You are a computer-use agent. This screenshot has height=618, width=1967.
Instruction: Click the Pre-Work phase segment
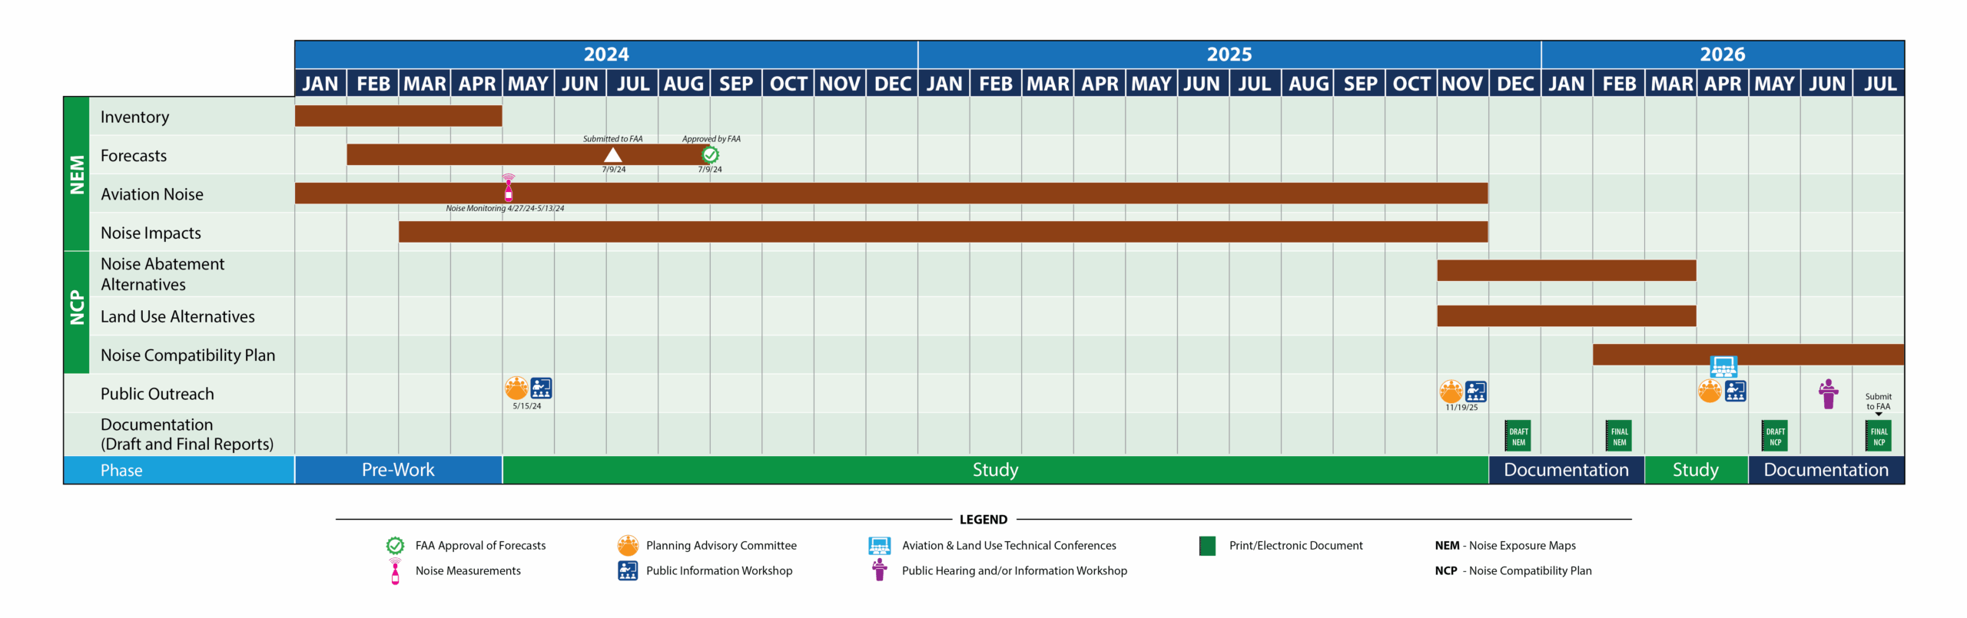[398, 470]
